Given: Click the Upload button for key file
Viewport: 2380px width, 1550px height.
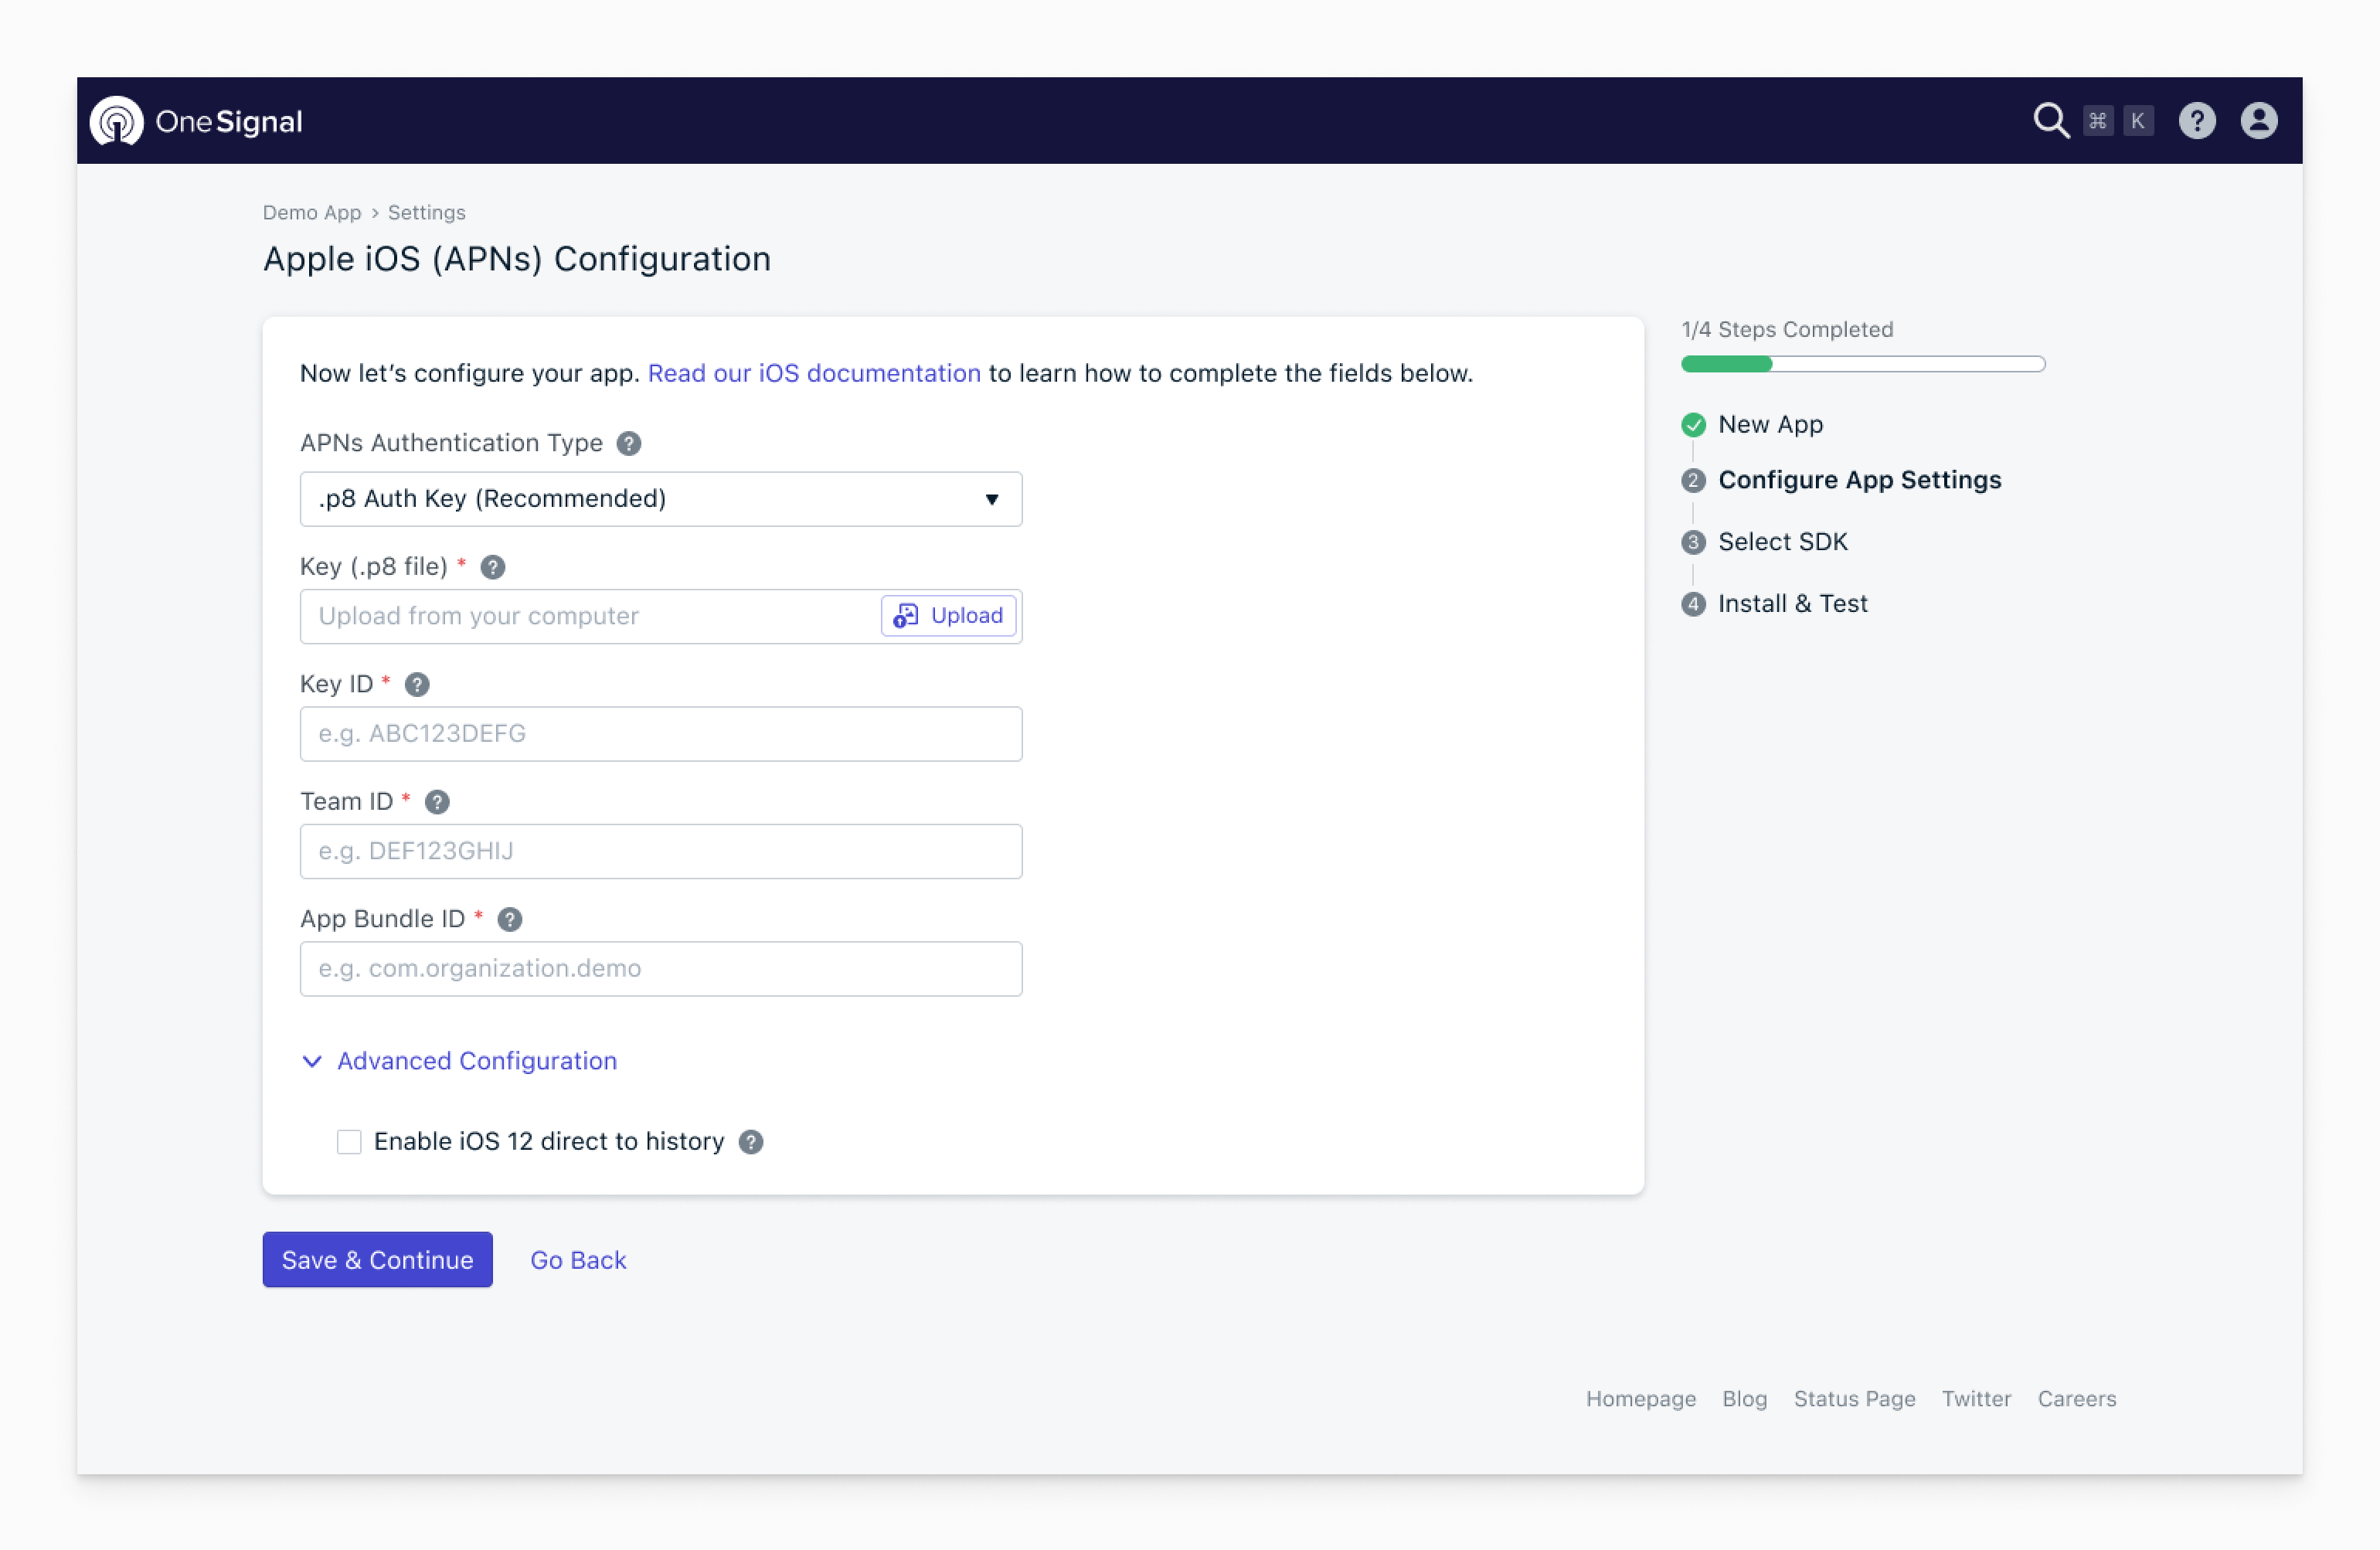Looking at the screenshot, I should click(x=948, y=616).
